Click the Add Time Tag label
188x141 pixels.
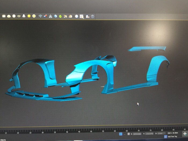(x=172, y=136)
